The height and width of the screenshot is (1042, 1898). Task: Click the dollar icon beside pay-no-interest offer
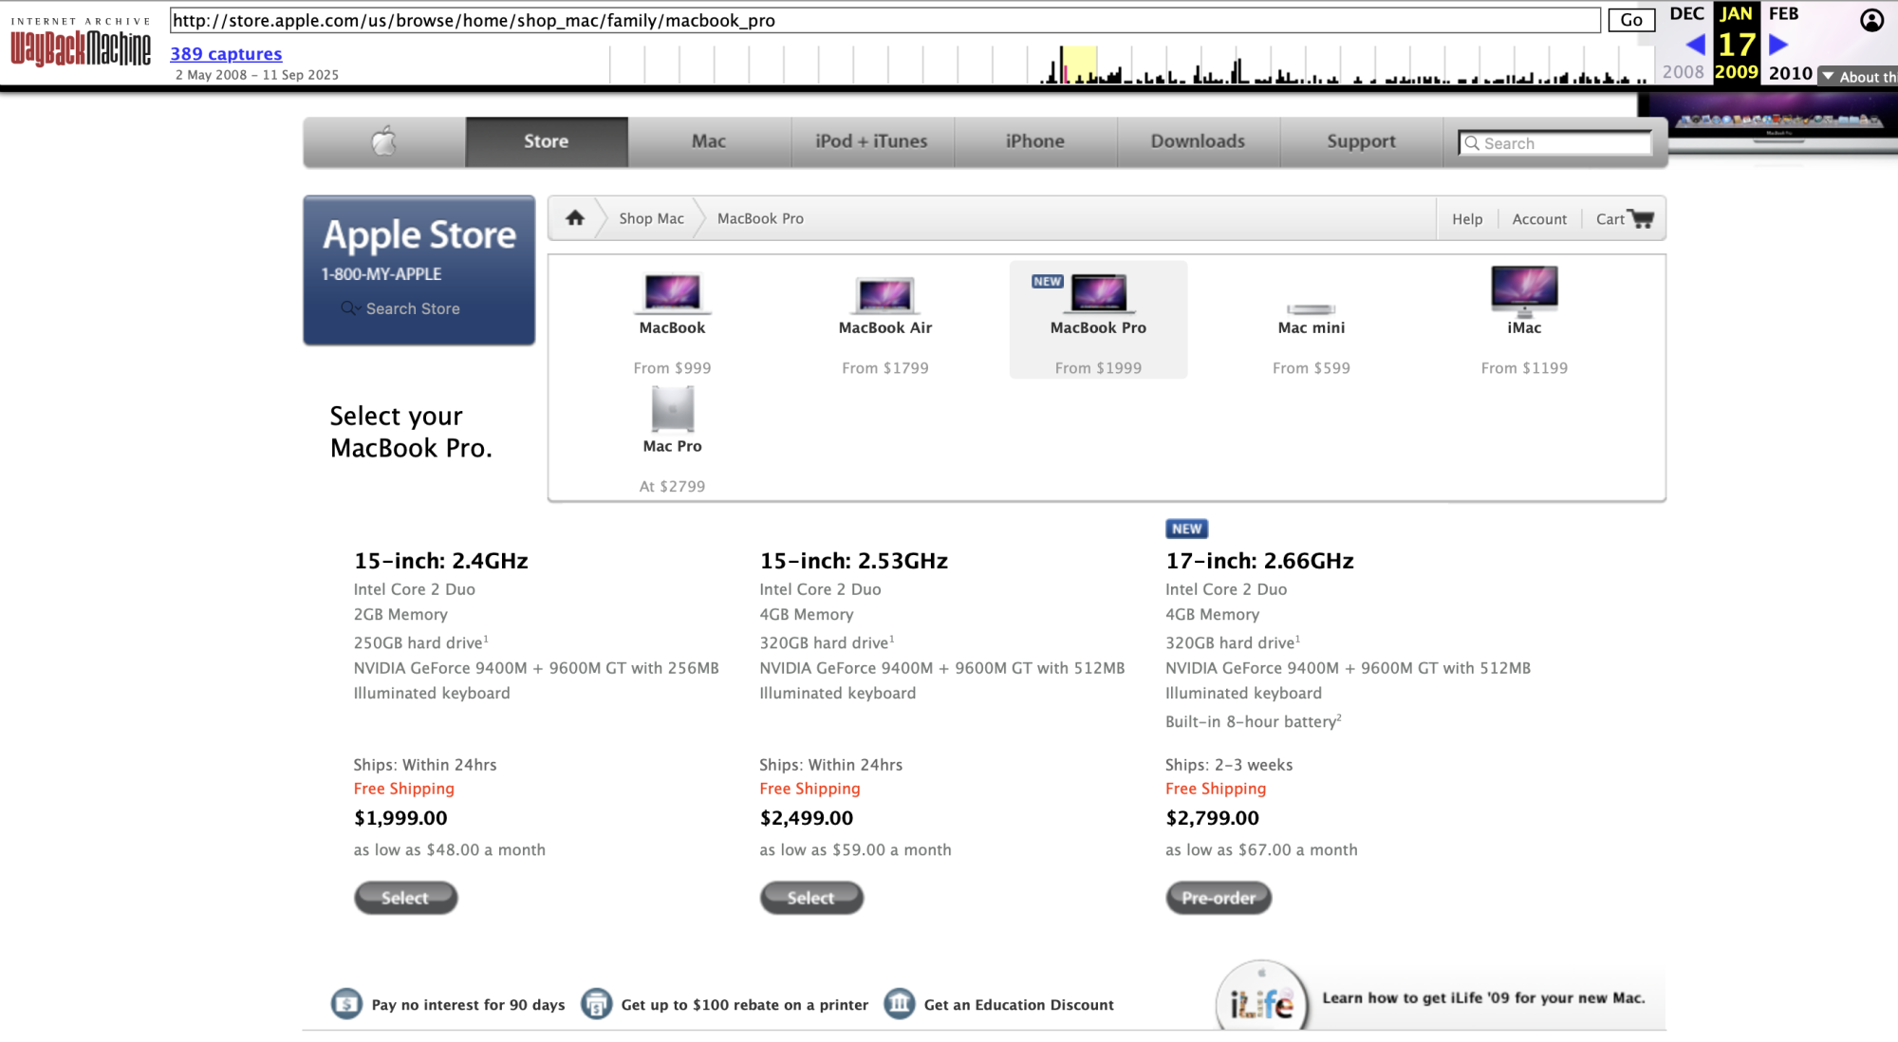tap(346, 1004)
